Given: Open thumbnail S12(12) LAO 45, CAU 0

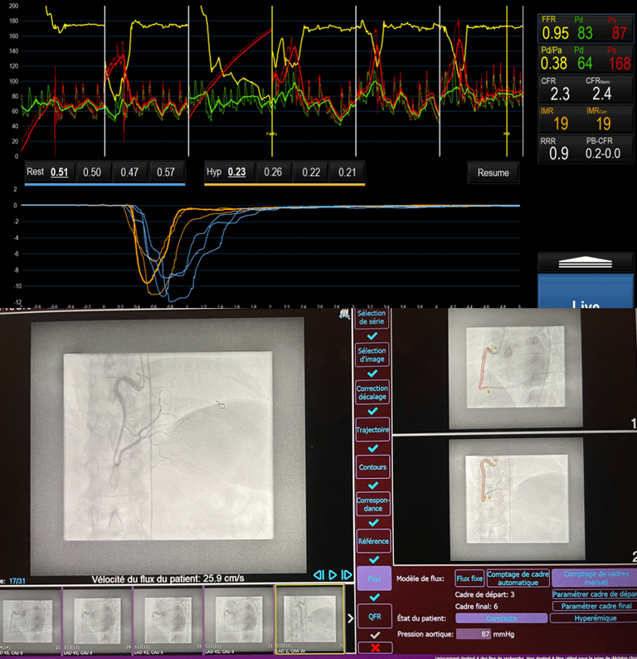Looking at the screenshot, I should click(x=168, y=620).
